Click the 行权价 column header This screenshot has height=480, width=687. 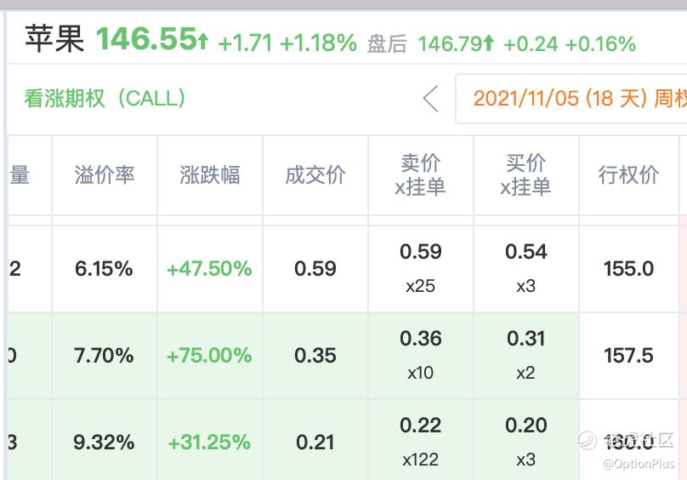point(628,175)
